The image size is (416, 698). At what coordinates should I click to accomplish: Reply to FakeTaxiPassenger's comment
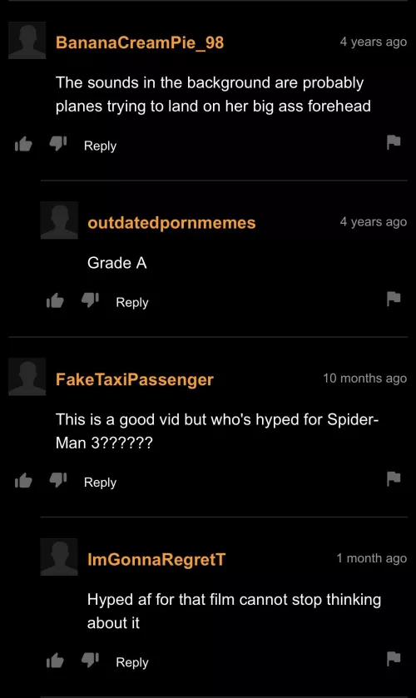click(x=100, y=483)
